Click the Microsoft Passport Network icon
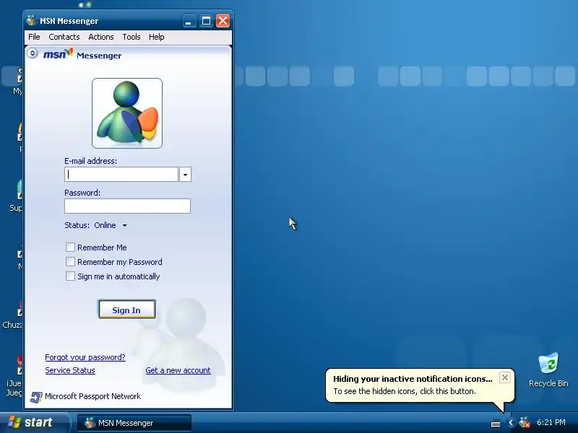Viewport: 578px width, 433px height. tap(35, 397)
